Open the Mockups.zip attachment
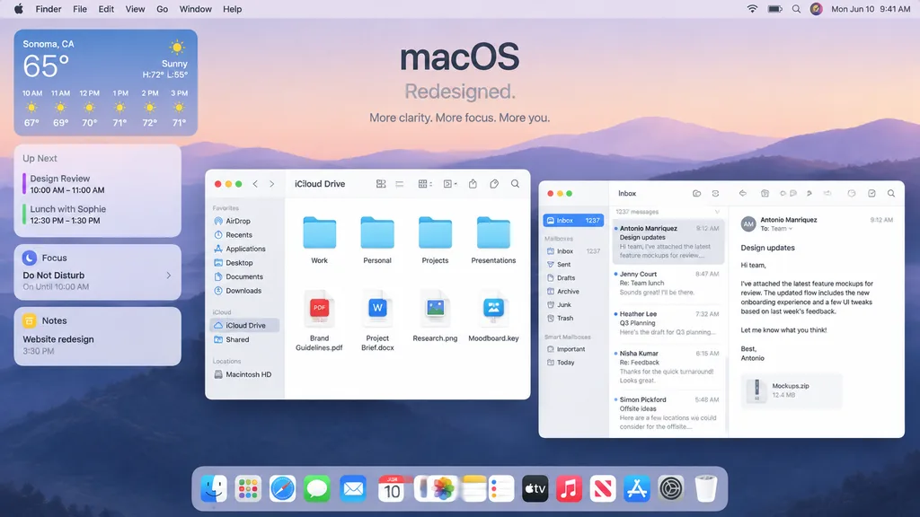 pos(791,390)
